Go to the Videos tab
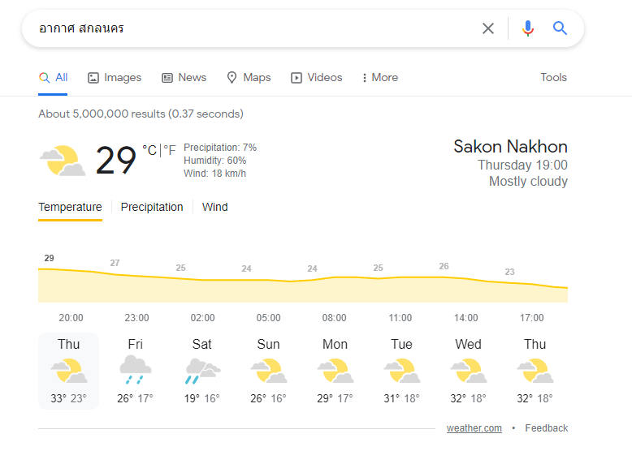632x451 pixels. [x=316, y=77]
